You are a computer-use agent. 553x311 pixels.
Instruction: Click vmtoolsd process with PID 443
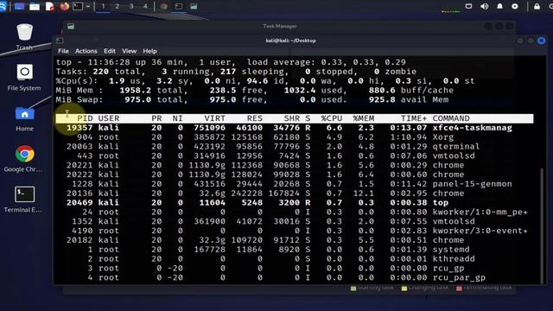pos(294,155)
